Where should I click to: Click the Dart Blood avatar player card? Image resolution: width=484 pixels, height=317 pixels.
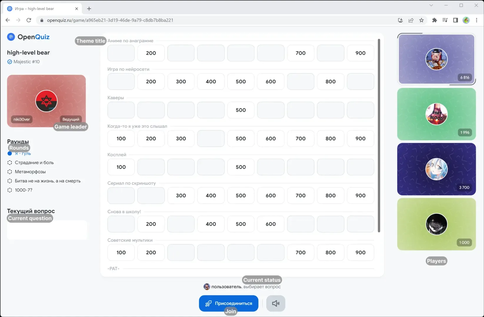pyautogui.click(x=436, y=114)
